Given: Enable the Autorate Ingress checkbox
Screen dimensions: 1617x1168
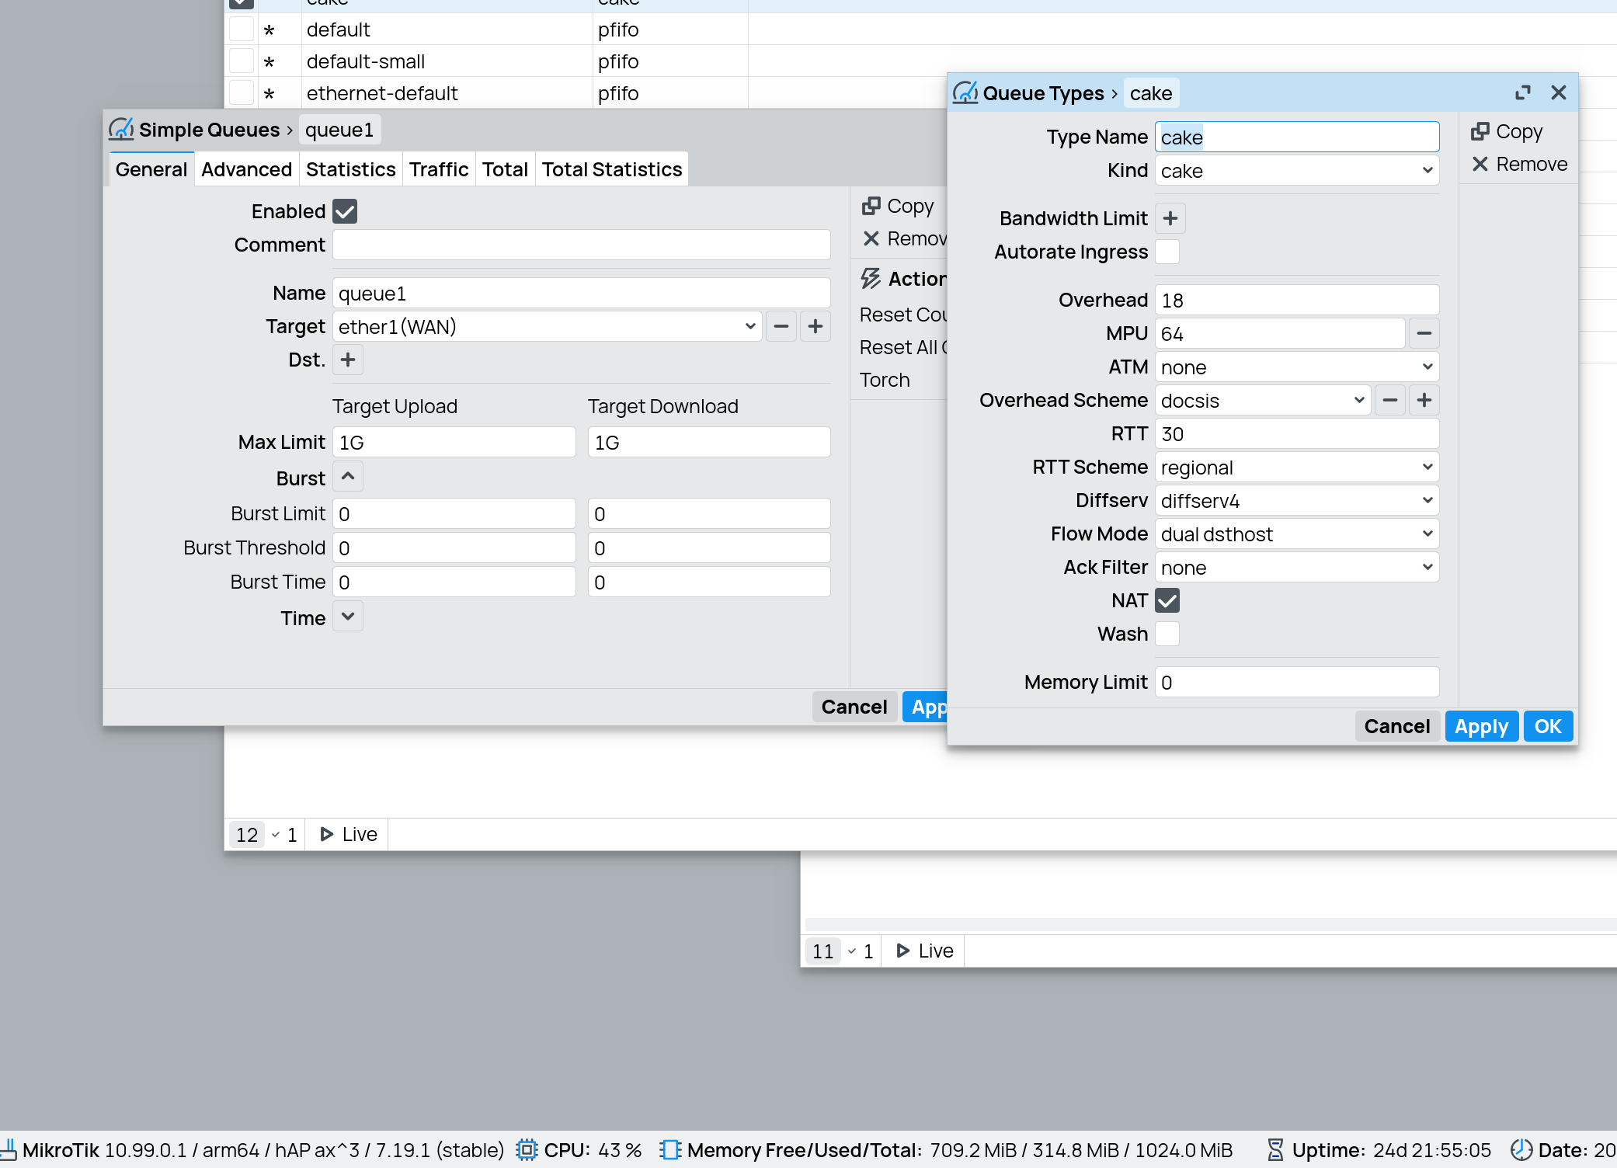Looking at the screenshot, I should pos(1167,252).
